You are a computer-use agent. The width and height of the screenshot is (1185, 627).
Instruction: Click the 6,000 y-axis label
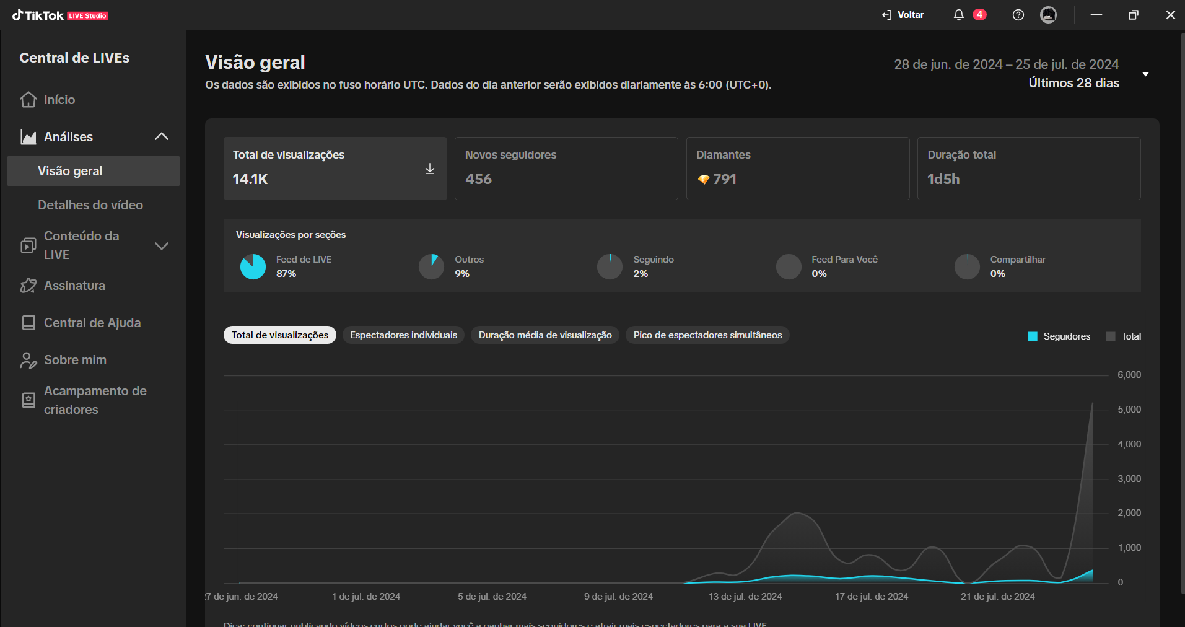click(x=1129, y=375)
